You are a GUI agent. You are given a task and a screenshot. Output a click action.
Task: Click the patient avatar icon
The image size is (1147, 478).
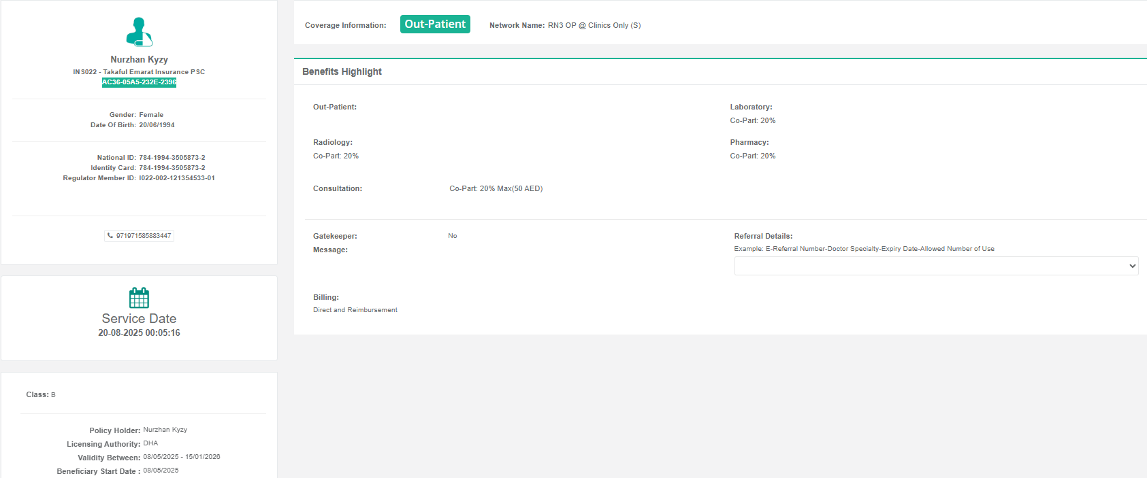tap(139, 32)
